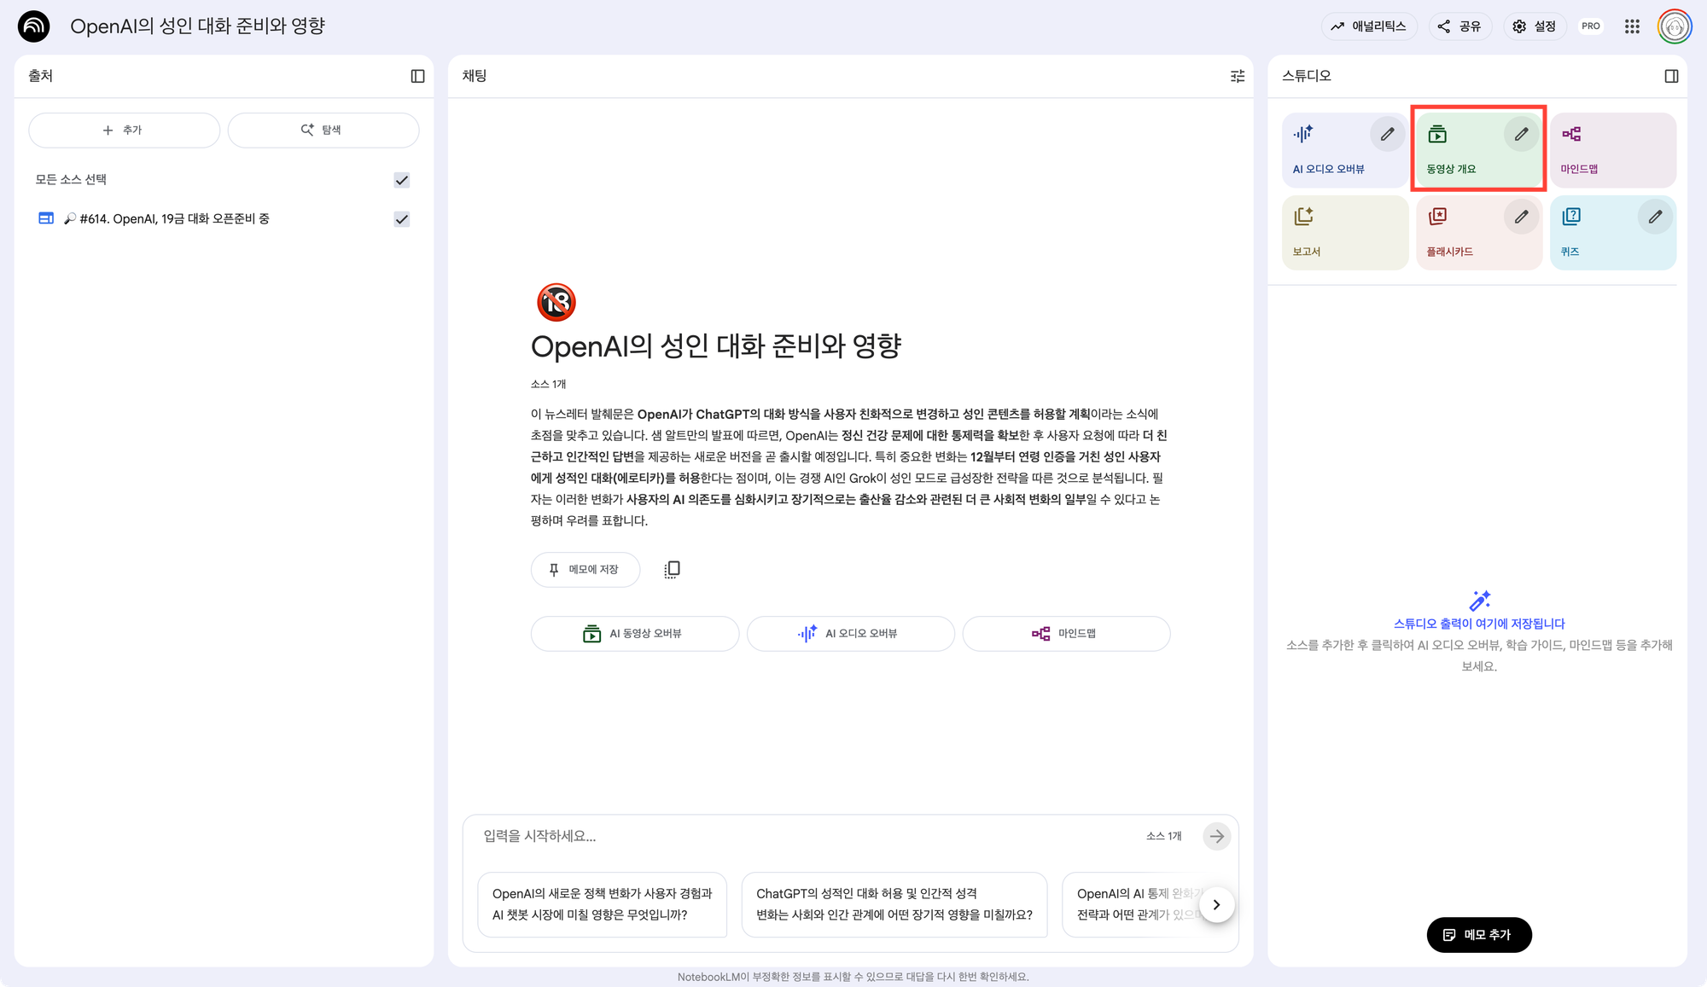Open 보고서 report card
The height and width of the screenshot is (987, 1707).
tap(1344, 232)
